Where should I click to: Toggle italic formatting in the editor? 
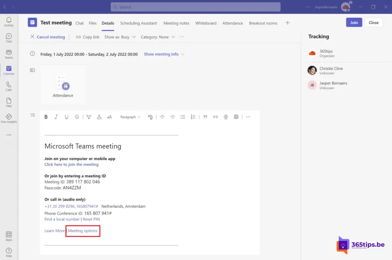(x=56, y=117)
